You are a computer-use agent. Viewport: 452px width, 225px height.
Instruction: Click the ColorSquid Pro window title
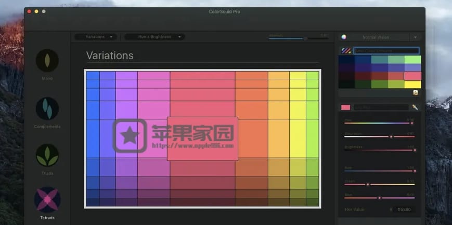coord(224,12)
